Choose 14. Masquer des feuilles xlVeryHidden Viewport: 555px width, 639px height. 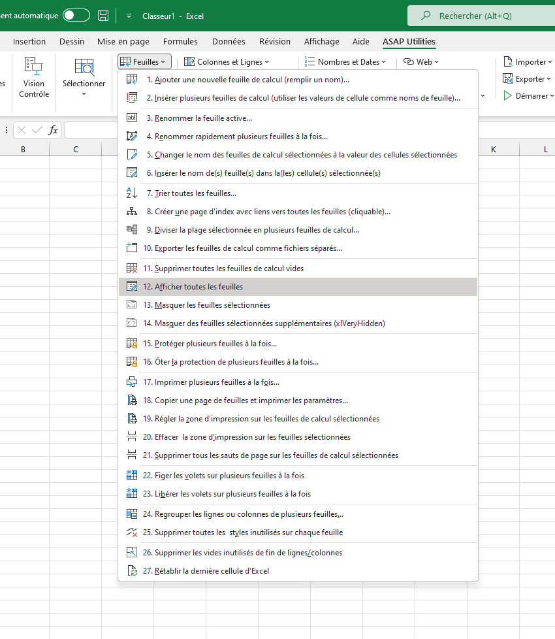[x=298, y=323]
